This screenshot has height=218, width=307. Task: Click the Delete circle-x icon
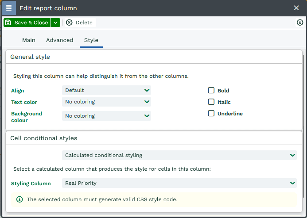[69, 23]
